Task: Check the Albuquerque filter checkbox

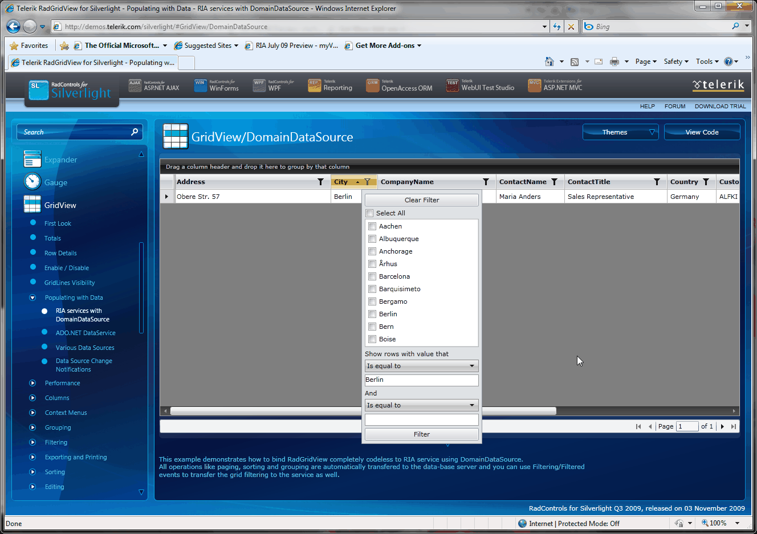Action: (372, 239)
